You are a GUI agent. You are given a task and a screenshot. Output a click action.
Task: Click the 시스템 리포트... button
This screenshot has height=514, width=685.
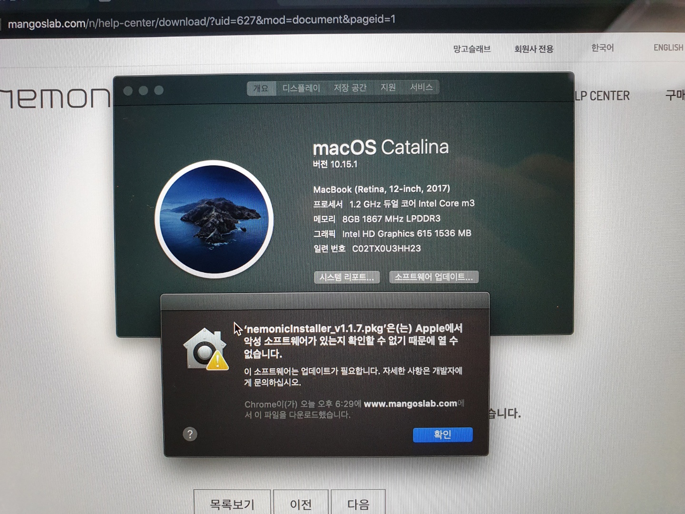click(x=347, y=277)
